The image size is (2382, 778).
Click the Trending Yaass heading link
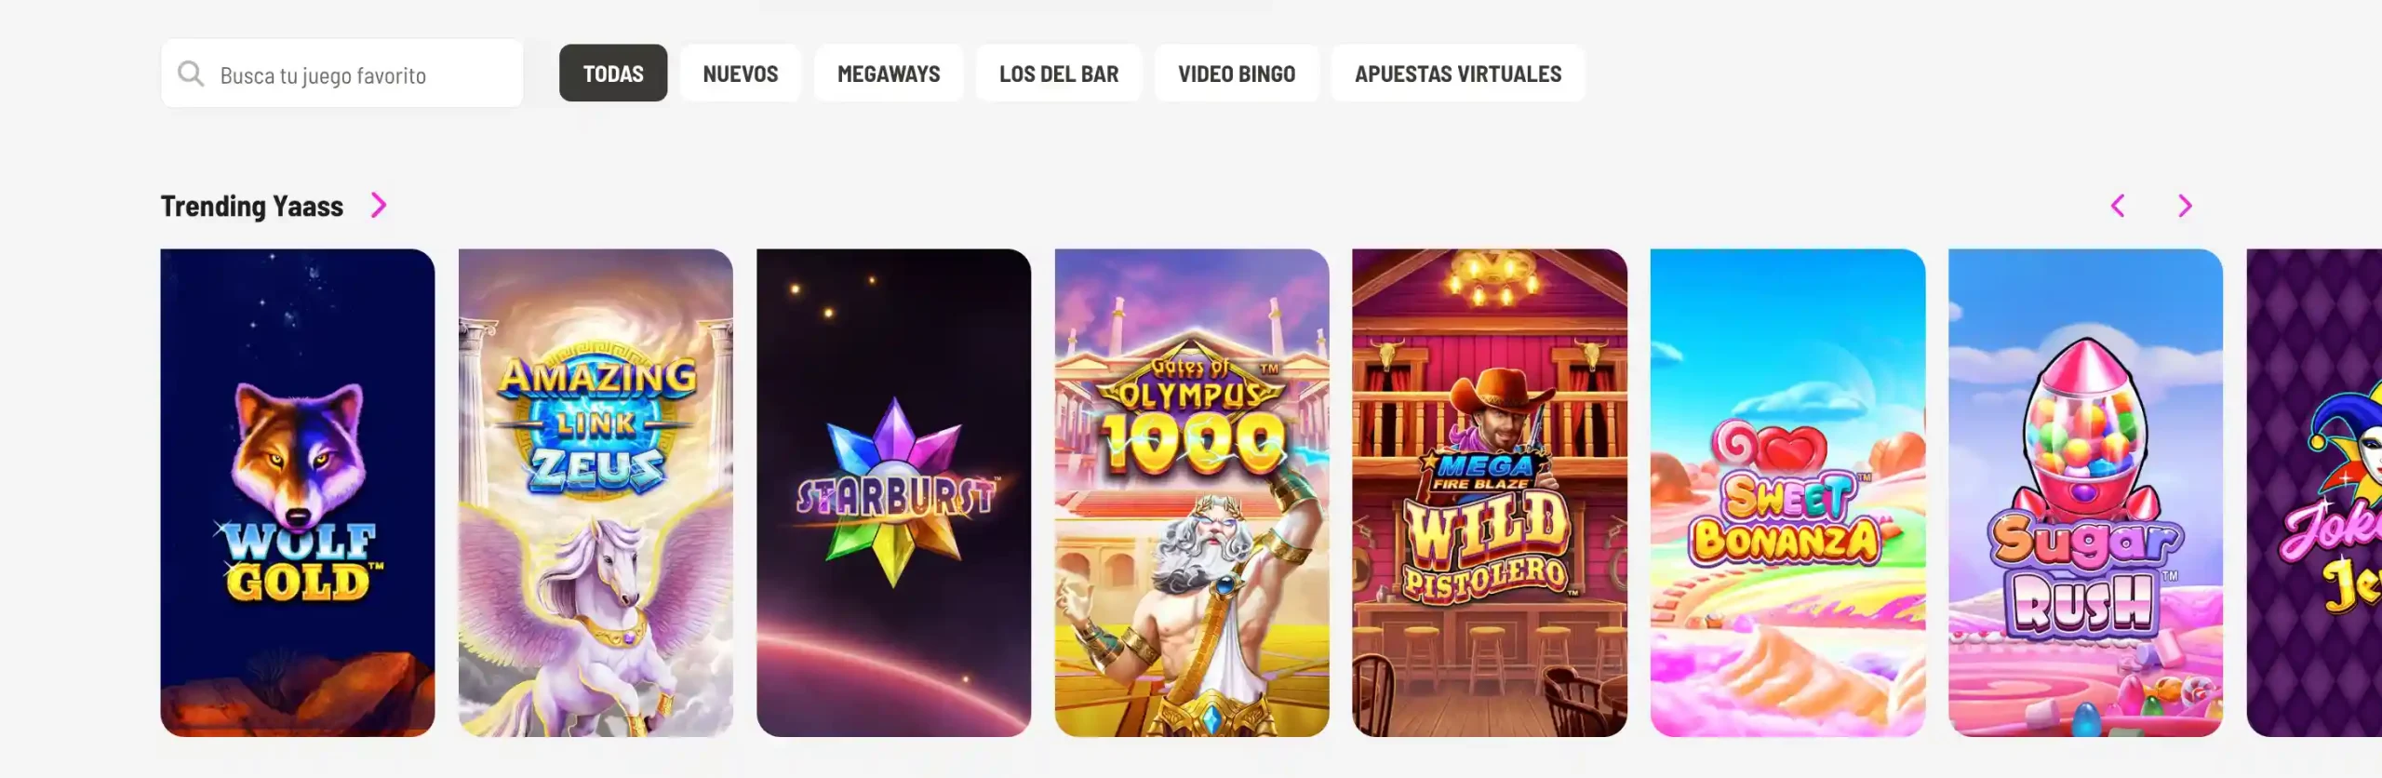tap(252, 206)
